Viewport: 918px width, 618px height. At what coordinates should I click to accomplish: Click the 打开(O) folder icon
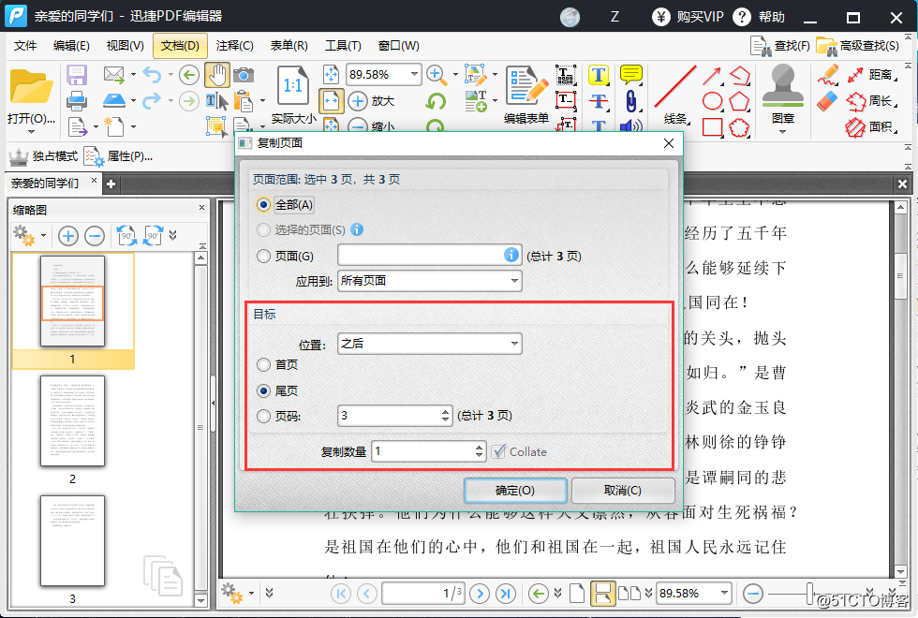coord(31,88)
